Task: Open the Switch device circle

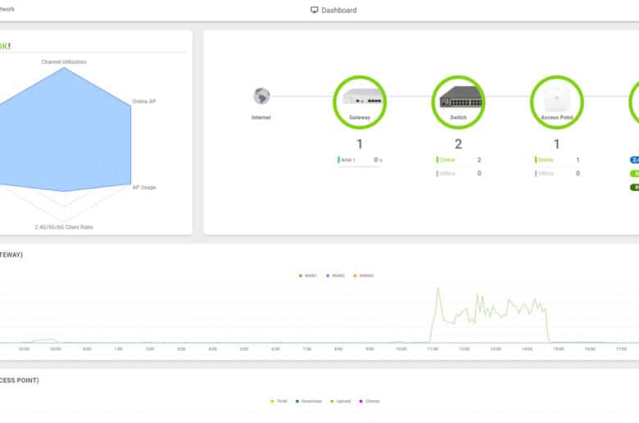Action: coord(458,102)
